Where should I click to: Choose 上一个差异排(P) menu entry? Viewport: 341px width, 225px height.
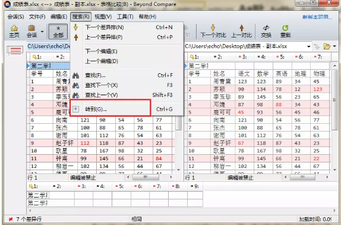pos(127,37)
